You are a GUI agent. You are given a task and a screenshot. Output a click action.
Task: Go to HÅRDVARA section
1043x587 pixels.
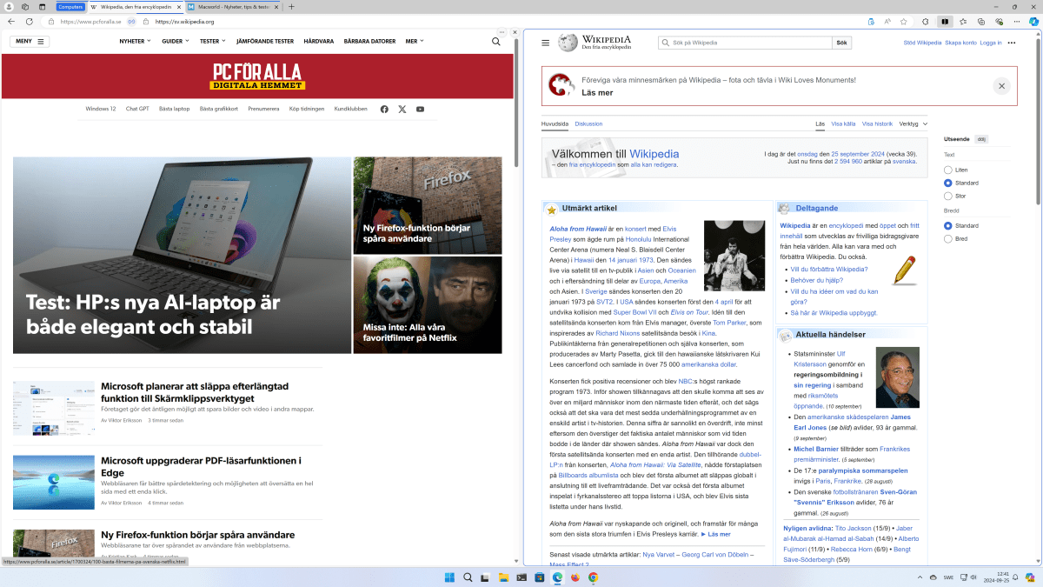319,41
